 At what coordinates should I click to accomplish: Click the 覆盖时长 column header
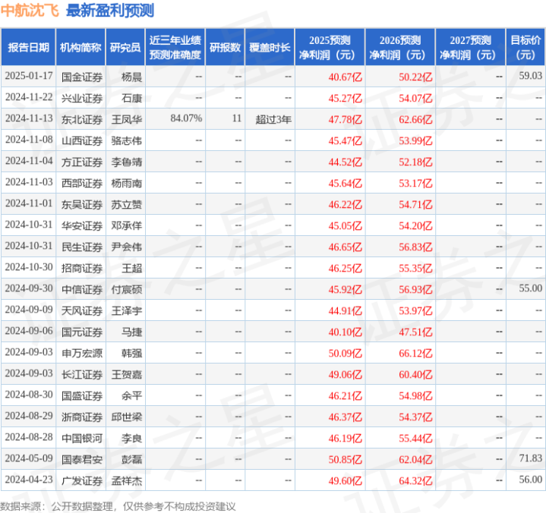(x=270, y=47)
